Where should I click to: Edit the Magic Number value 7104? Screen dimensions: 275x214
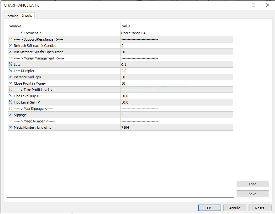pyautogui.click(x=177, y=127)
